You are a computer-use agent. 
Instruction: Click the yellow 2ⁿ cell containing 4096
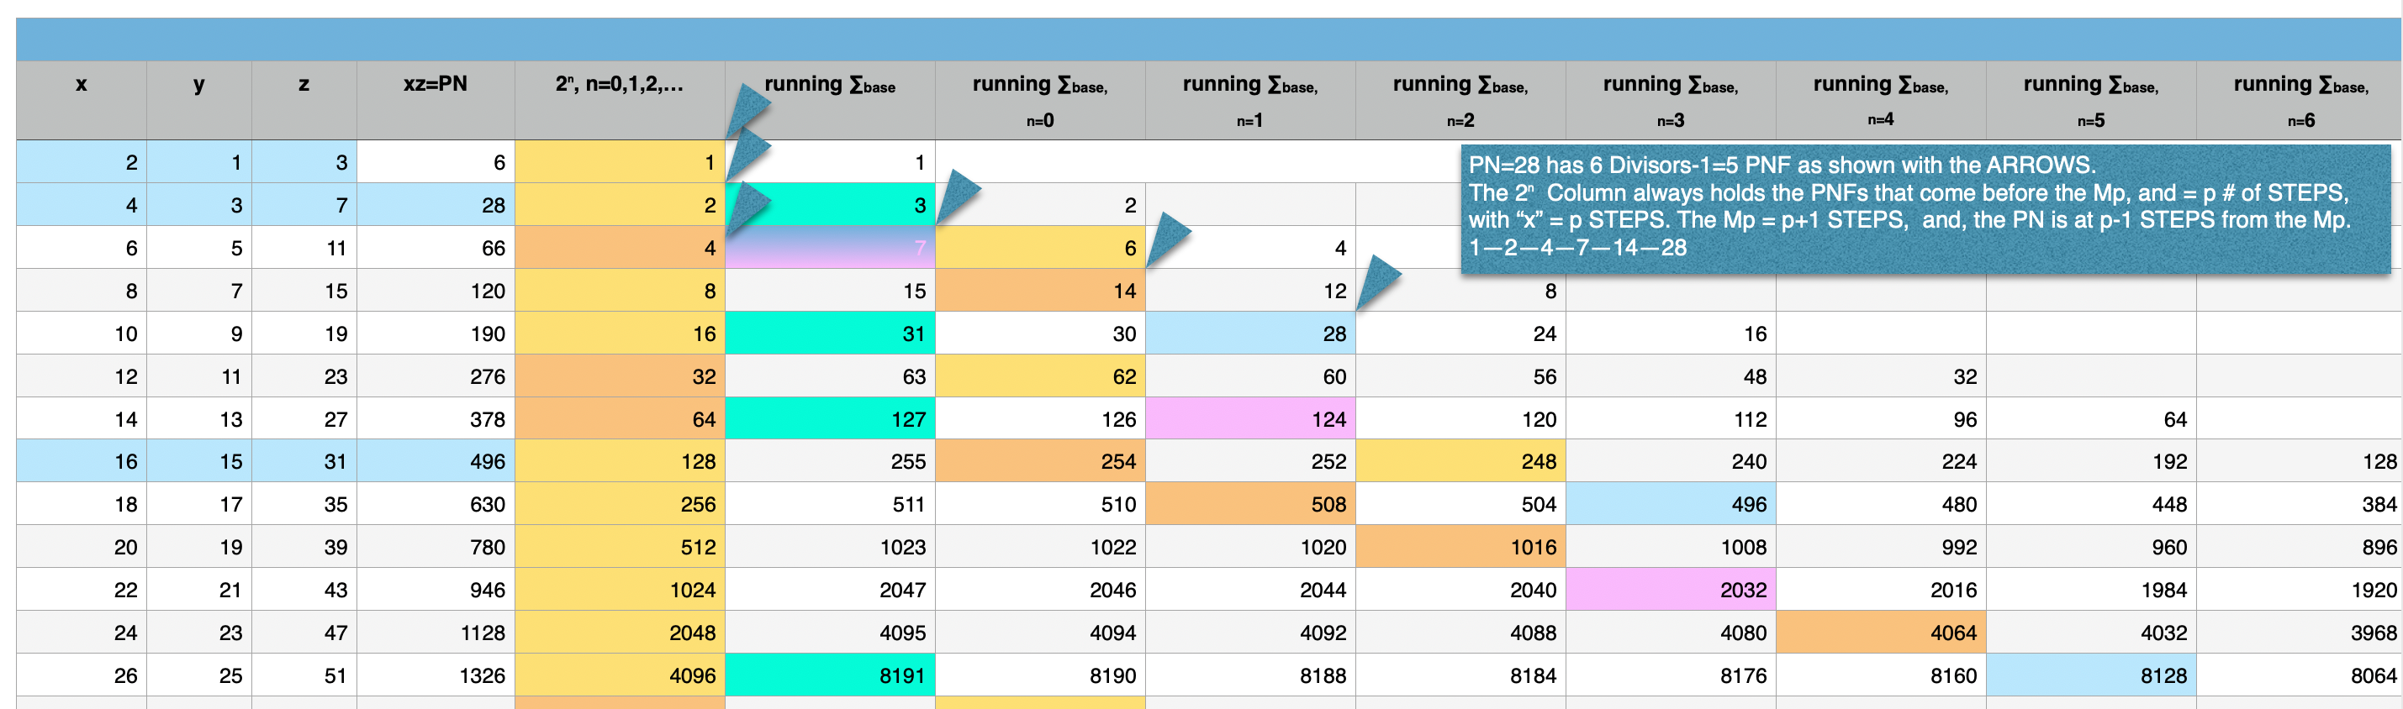click(620, 675)
